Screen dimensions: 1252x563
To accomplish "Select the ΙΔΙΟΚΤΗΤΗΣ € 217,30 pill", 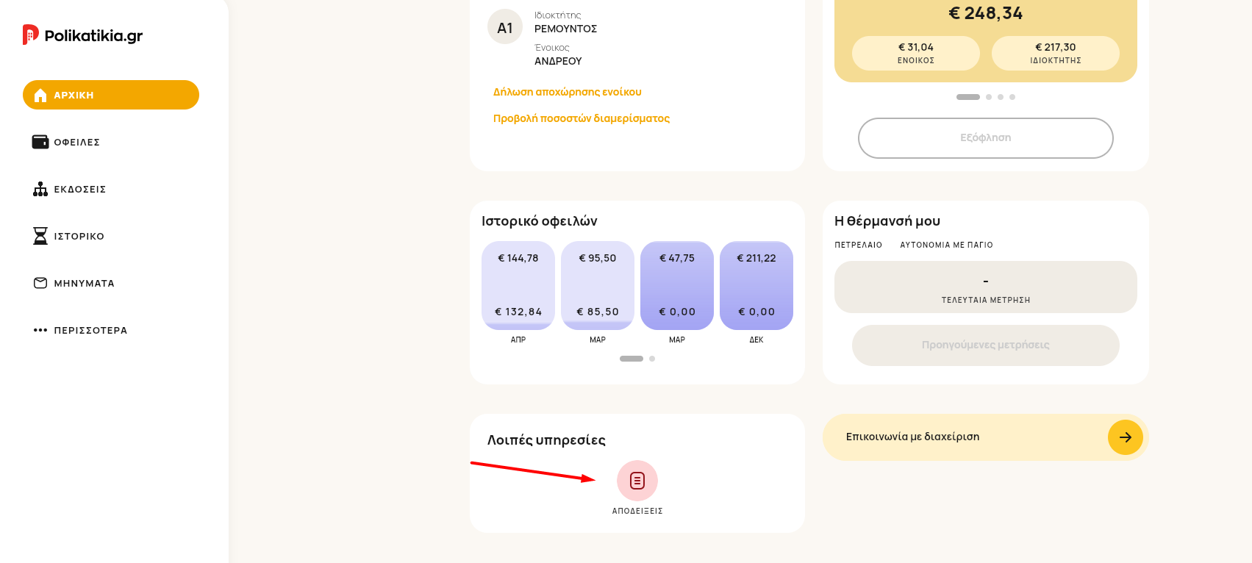I will click(x=1056, y=53).
